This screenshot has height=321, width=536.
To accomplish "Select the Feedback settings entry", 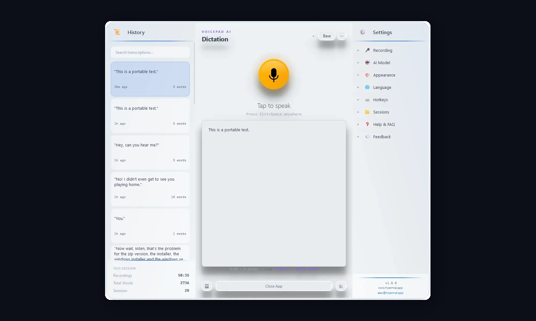I will 382,136.
